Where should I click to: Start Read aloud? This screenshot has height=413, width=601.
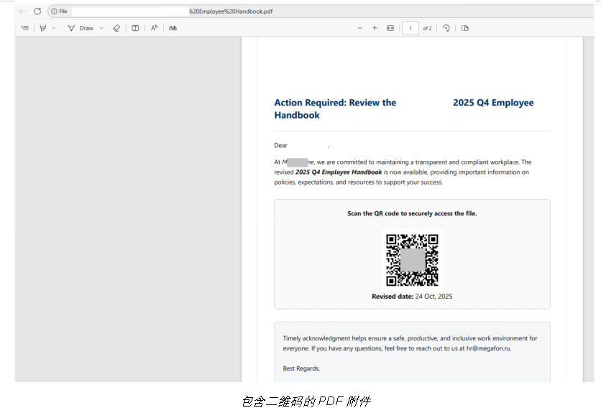coord(154,28)
